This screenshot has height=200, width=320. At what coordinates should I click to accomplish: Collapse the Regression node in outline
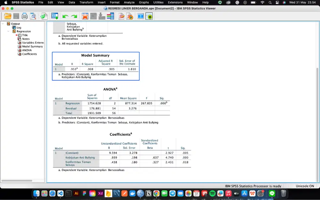[8, 31]
